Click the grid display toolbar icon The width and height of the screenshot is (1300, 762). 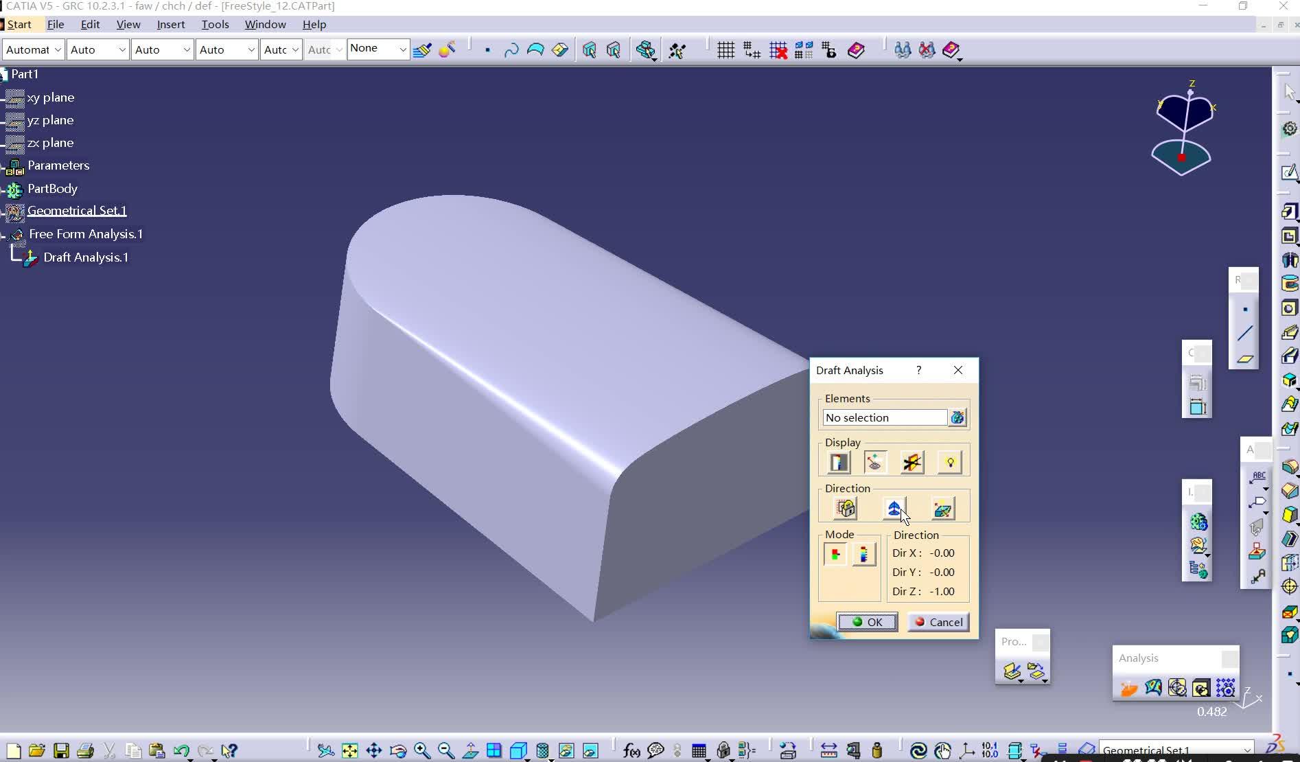click(726, 50)
